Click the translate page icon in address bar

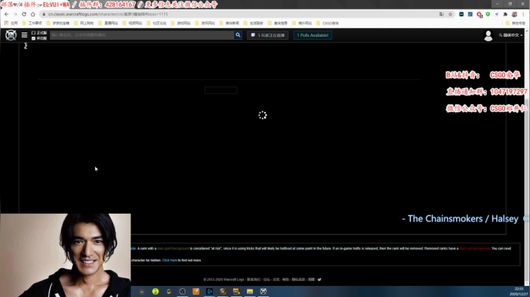442,14
